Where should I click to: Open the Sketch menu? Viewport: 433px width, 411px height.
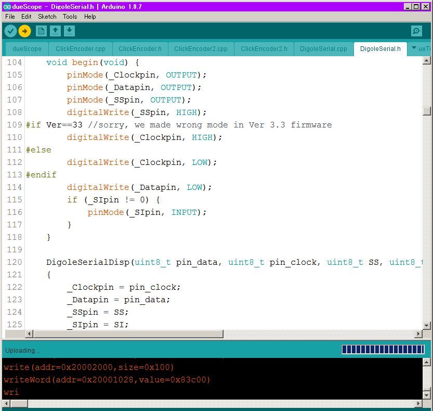pos(47,17)
